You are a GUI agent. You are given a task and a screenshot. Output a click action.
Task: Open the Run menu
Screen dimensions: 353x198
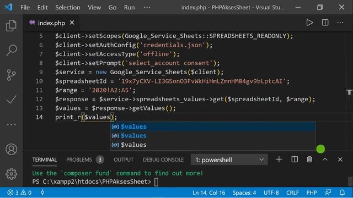coord(129,7)
